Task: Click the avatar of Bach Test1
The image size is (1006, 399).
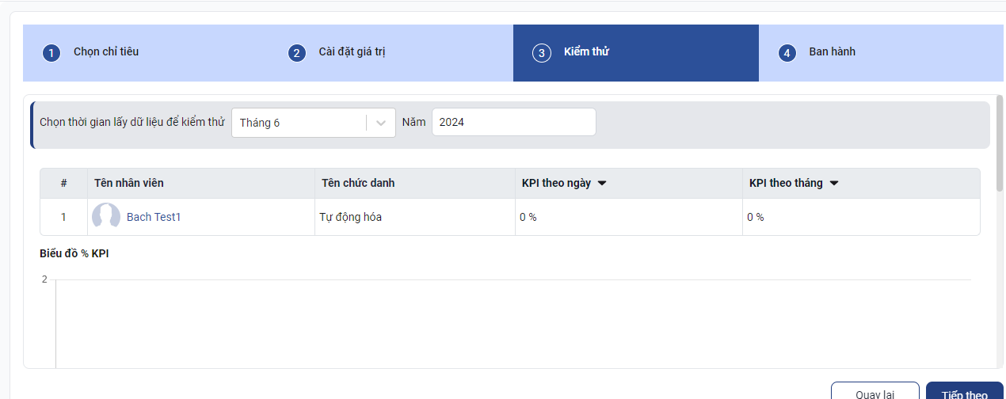Action: (x=106, y=217)
